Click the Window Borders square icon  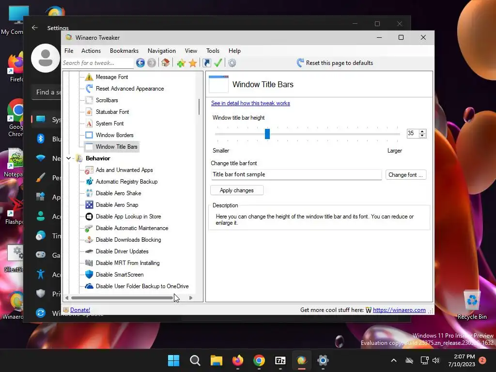89,135
